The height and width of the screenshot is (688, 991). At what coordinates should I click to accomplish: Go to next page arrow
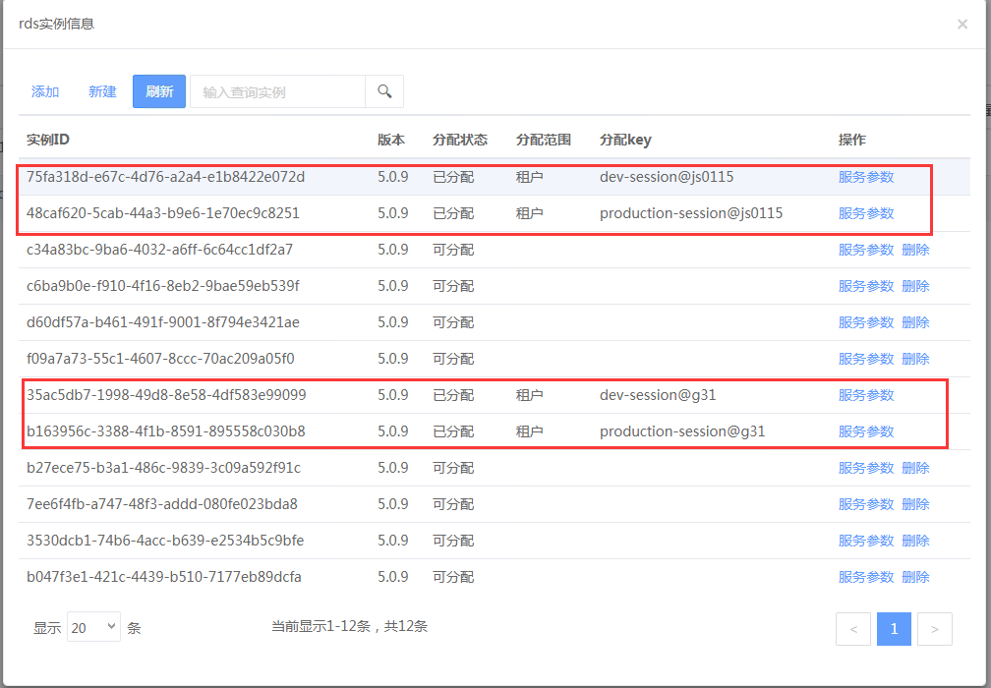coord(935,629)
